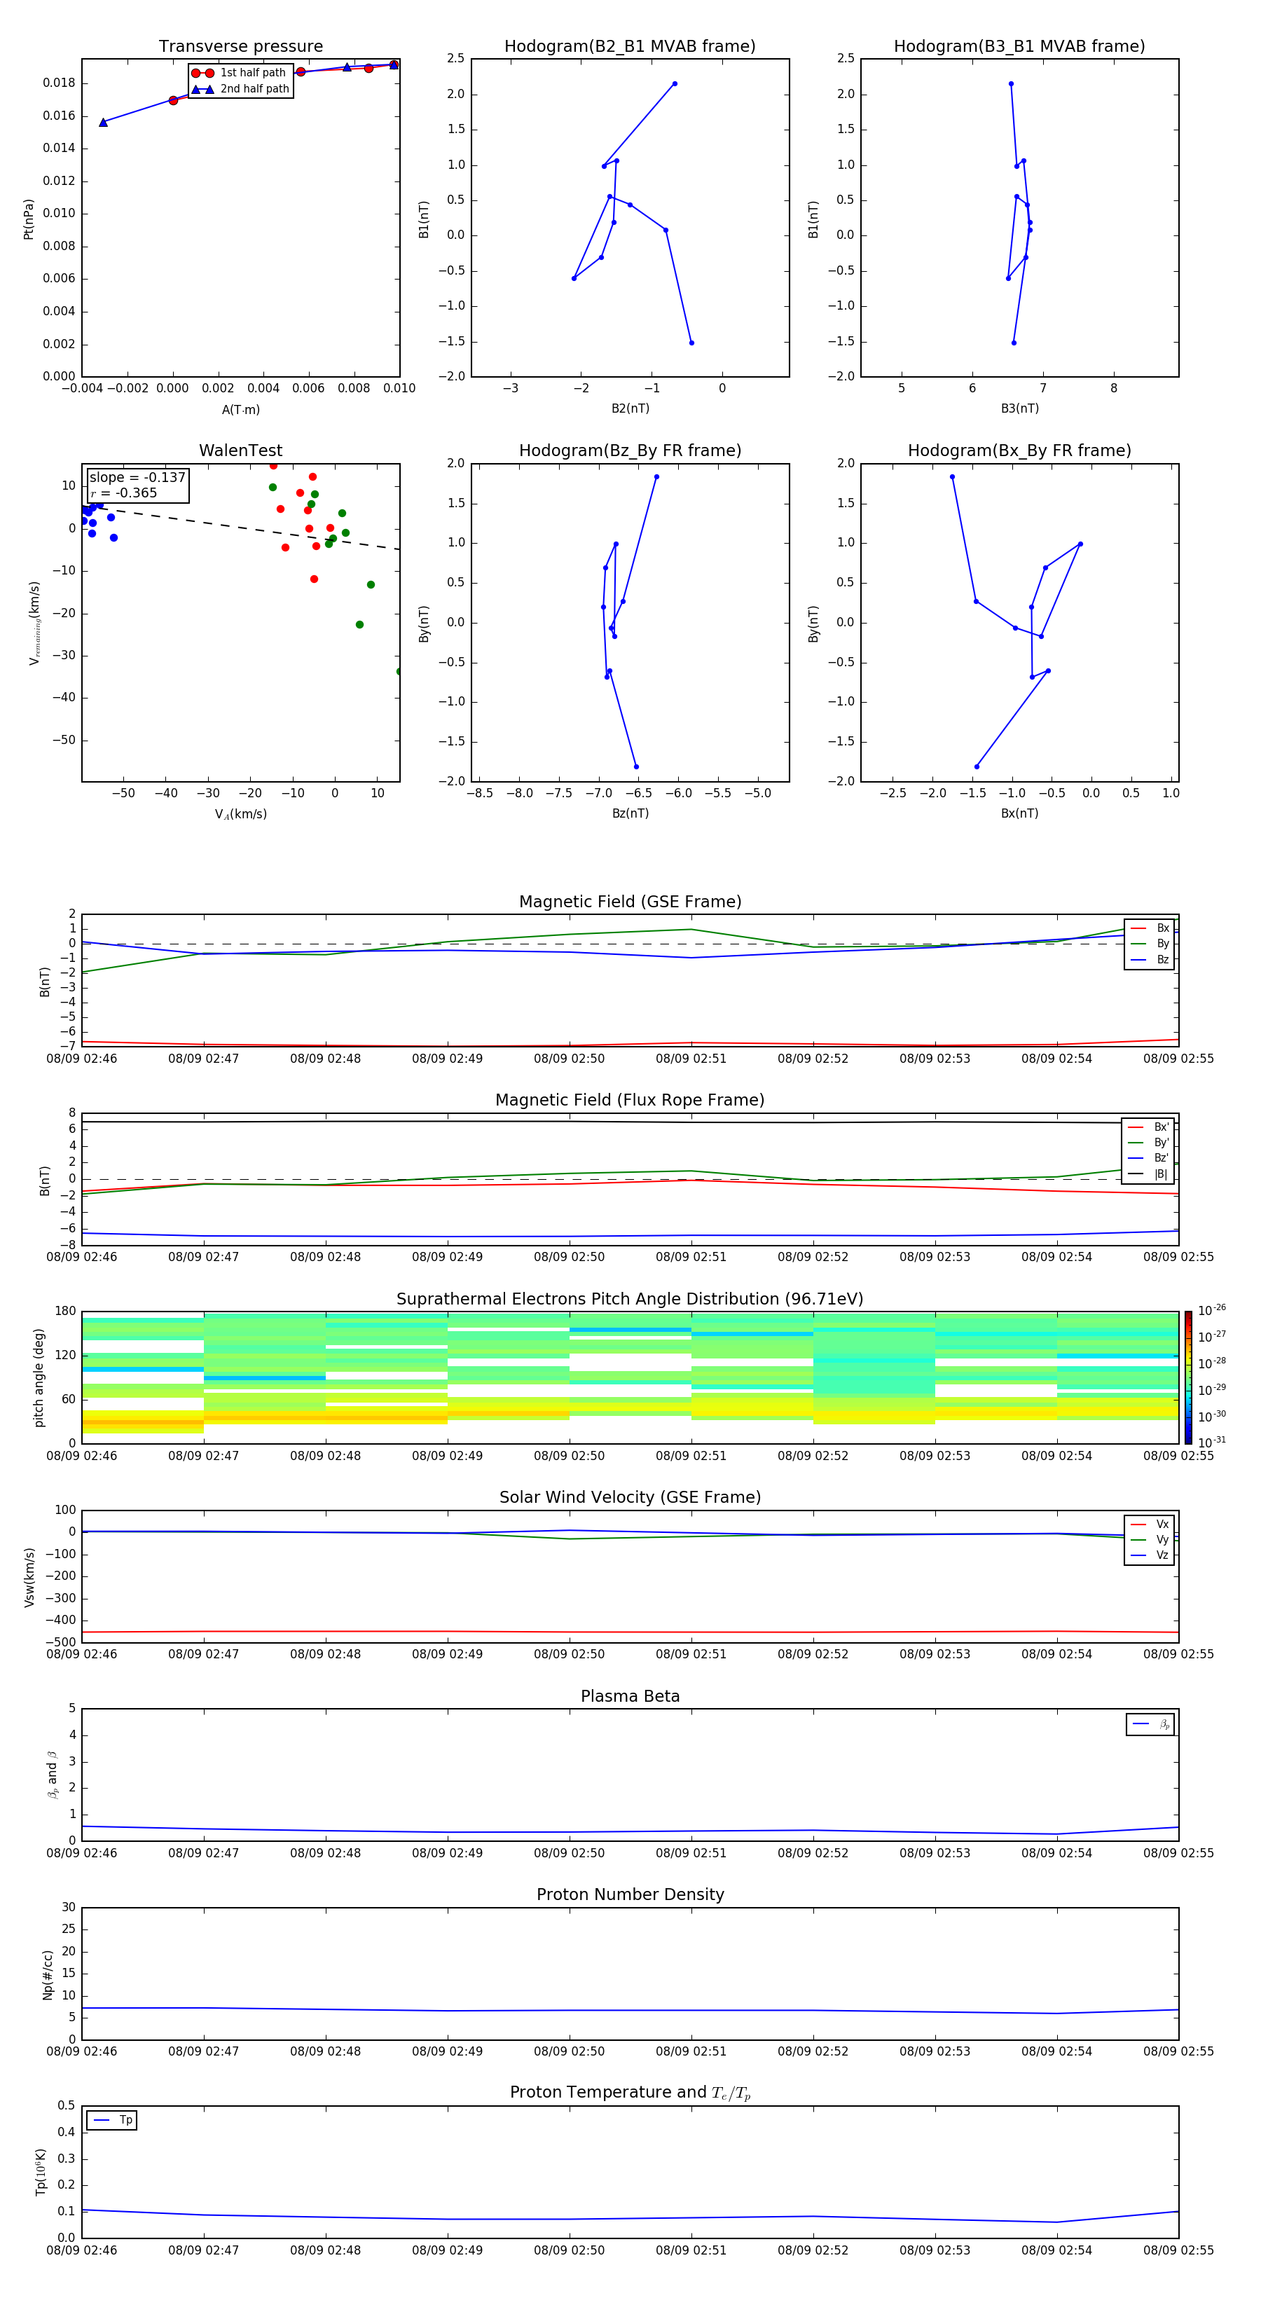Click the βp legend in Plasma Beta plot
The image size is (1261, 2312).
tap(1150, 1724)
